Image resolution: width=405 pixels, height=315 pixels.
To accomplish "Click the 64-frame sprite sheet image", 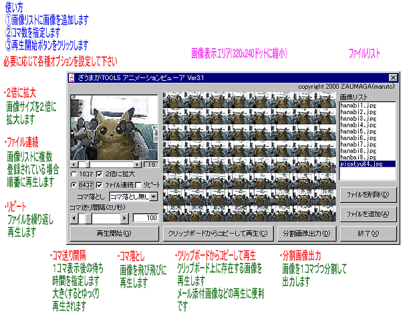I will [249, 157].
